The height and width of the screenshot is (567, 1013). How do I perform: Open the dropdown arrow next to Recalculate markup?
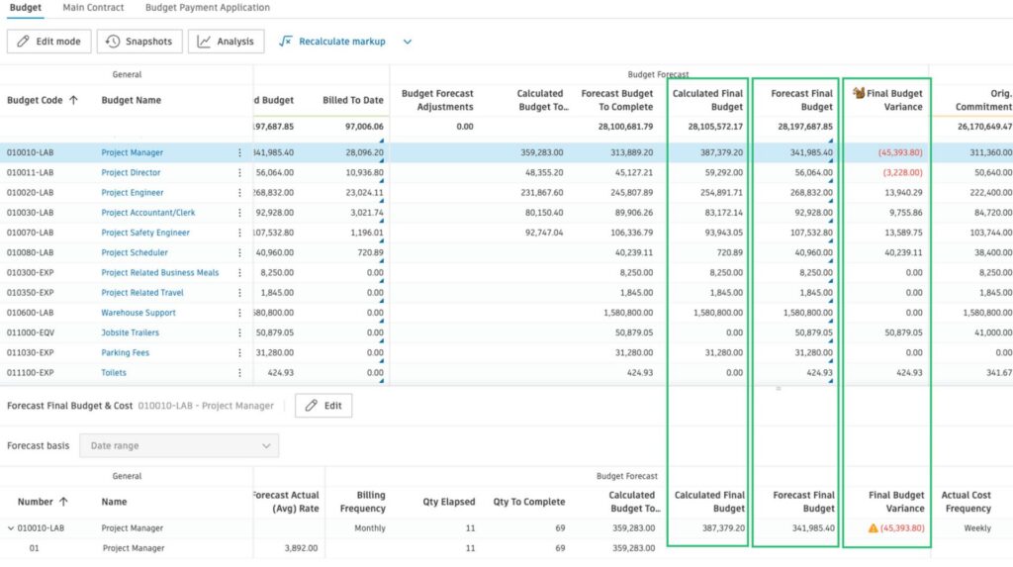pos(407,42)
